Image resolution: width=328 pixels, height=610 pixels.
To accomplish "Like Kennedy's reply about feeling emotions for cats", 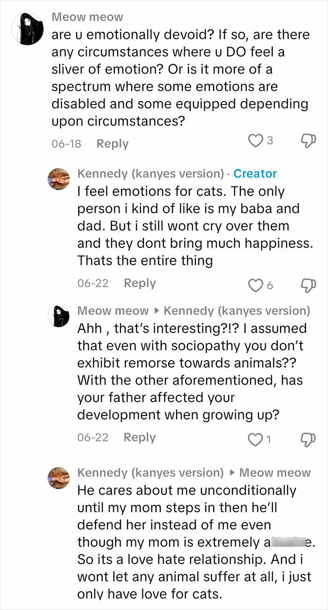I will tap(255, 283).
